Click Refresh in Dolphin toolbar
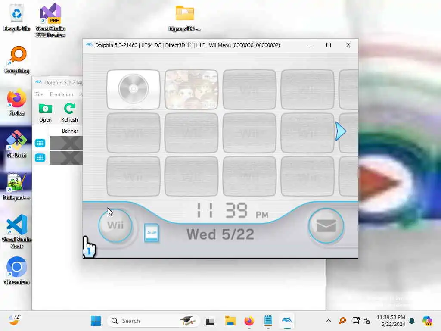 point(69,113)
